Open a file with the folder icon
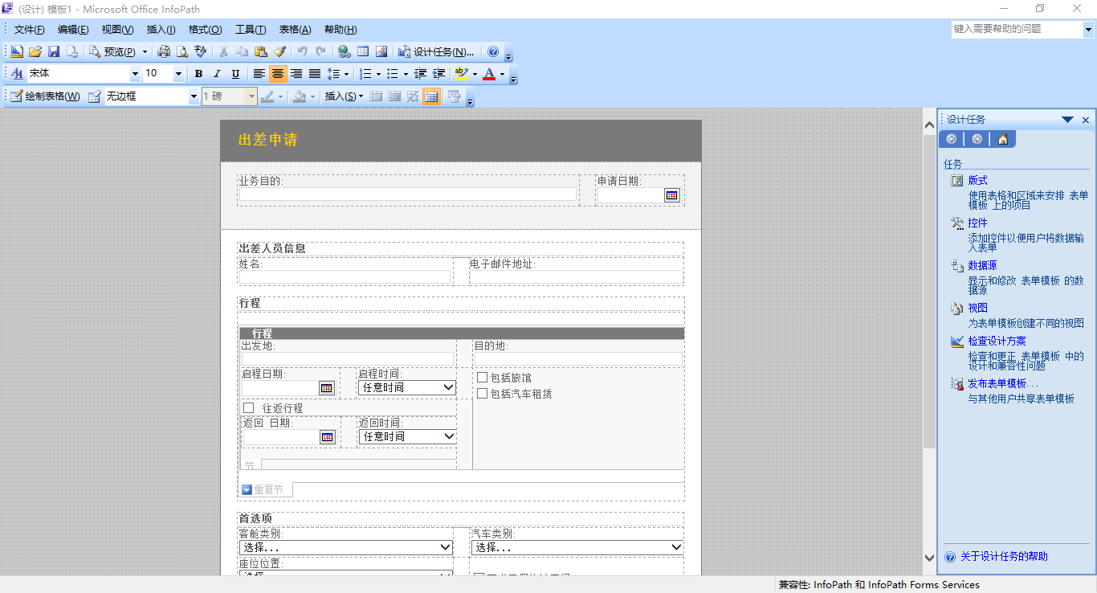 point(35,51)
